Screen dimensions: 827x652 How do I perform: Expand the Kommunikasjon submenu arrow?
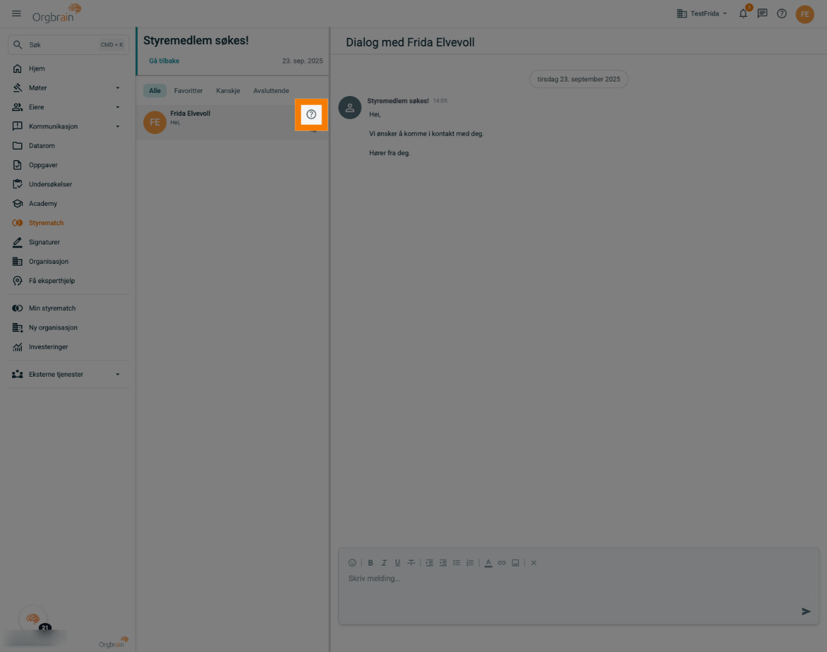(118, 127)
